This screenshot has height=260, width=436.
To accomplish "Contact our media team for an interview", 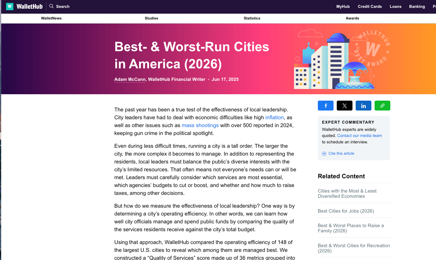I will click(359, 136).
